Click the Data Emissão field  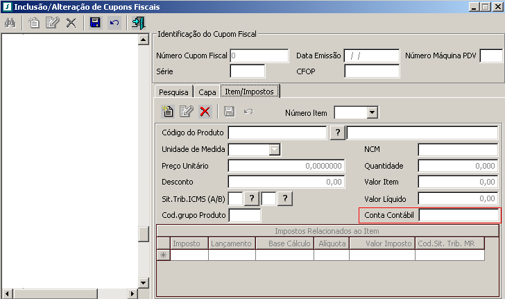click(x=372, y=55)
